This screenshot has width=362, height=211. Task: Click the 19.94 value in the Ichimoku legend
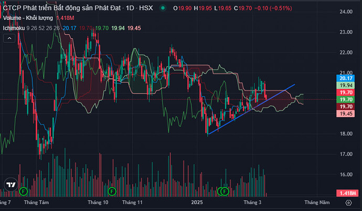[118, 28]
